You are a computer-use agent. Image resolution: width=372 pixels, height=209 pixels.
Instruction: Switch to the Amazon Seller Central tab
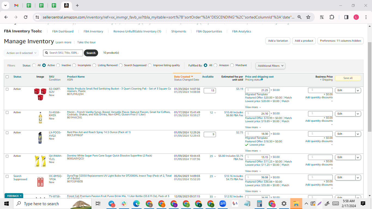(66, 5)
